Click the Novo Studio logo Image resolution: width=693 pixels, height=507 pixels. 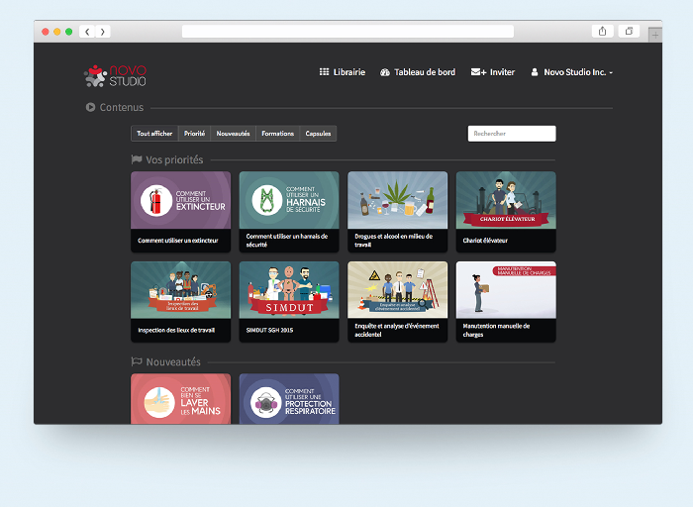click(116, 75)
